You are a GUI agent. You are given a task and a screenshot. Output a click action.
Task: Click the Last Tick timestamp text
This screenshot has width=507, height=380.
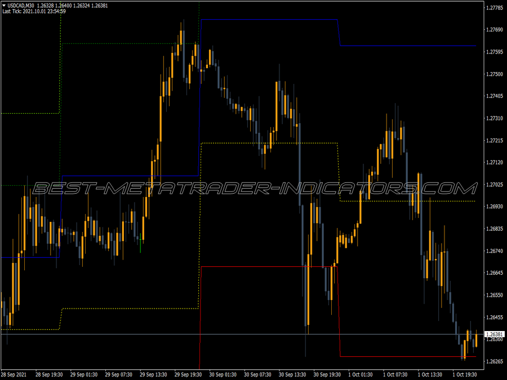(34, 11)
